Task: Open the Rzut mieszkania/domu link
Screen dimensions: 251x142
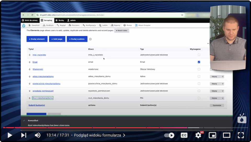Action: click(43, 98)
